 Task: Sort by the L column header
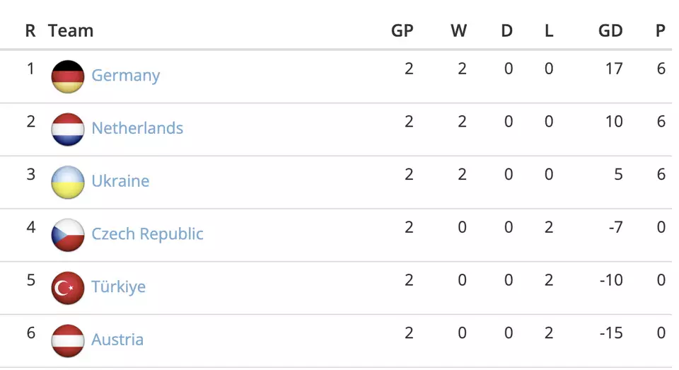pyautogui.click(x=549, y=31)
